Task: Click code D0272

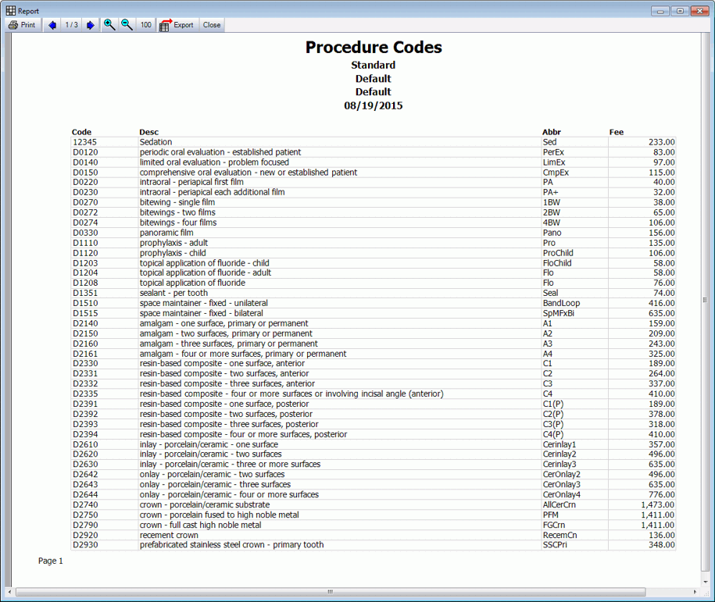Action: (x=85, y=212)
